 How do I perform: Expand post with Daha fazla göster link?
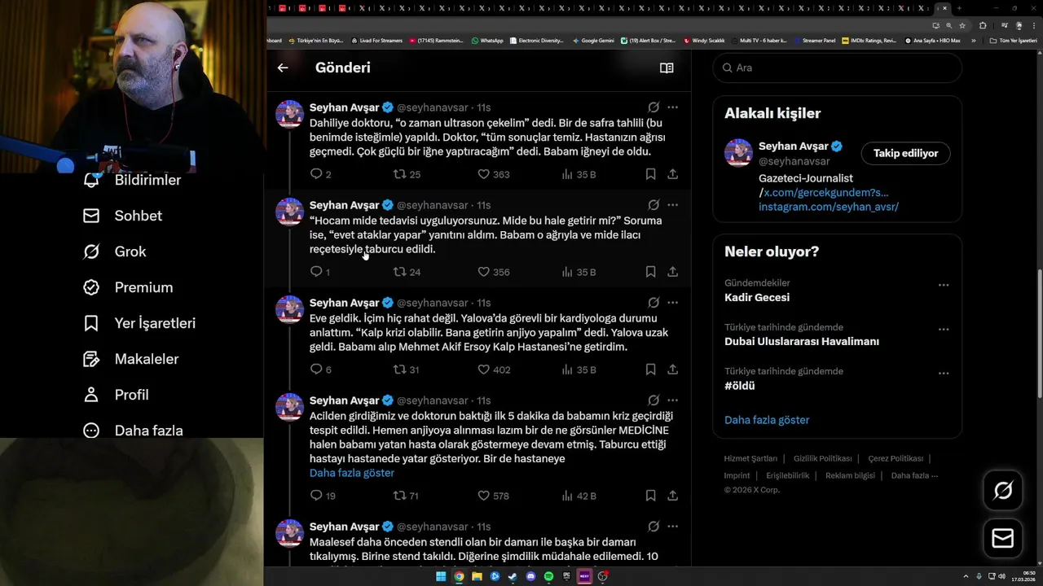[x=352, y=473]
